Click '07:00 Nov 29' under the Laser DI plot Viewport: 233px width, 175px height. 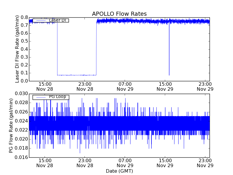125,87
